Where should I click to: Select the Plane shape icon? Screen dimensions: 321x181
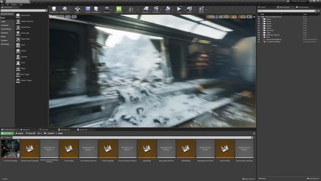tap(18, 68)
